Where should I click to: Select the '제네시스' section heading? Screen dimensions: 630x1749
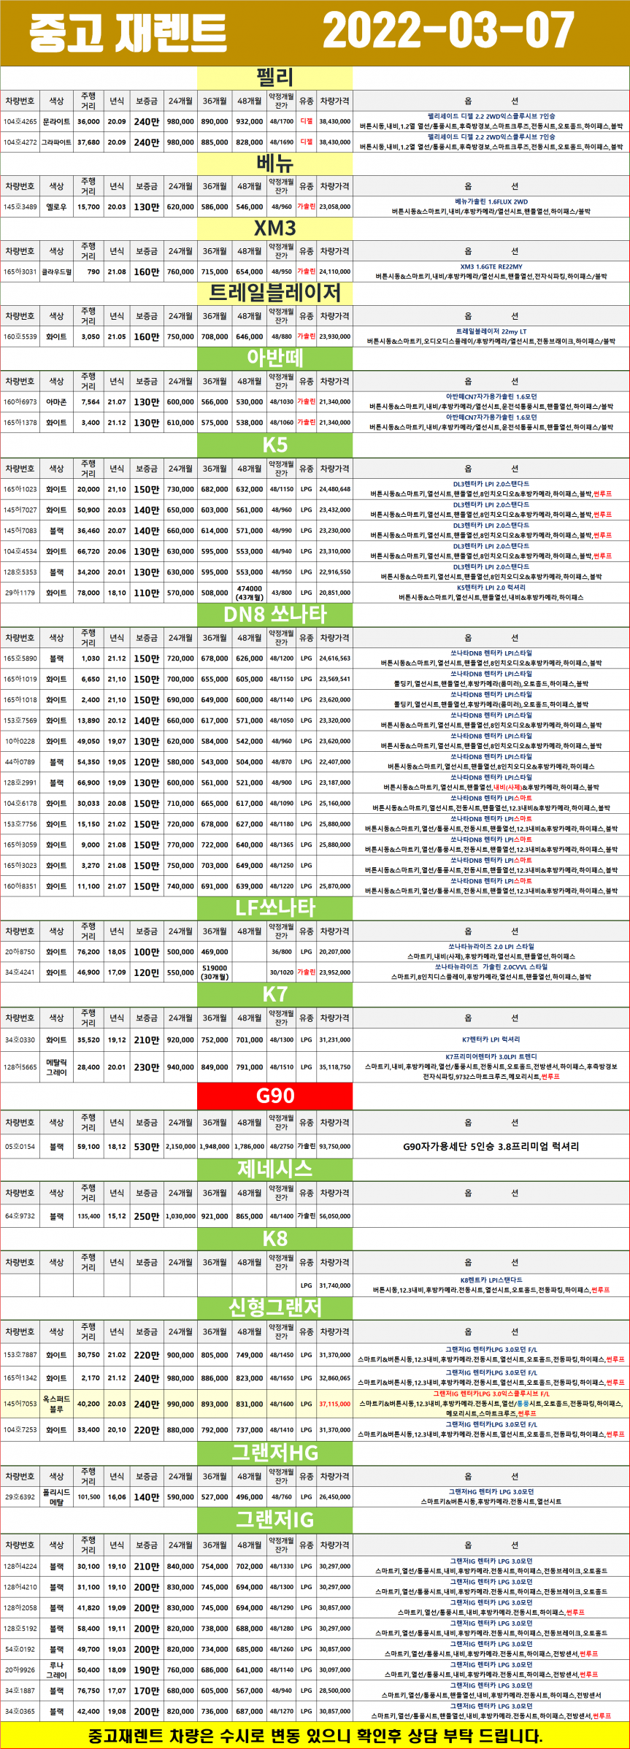(x=275, y=1169)
